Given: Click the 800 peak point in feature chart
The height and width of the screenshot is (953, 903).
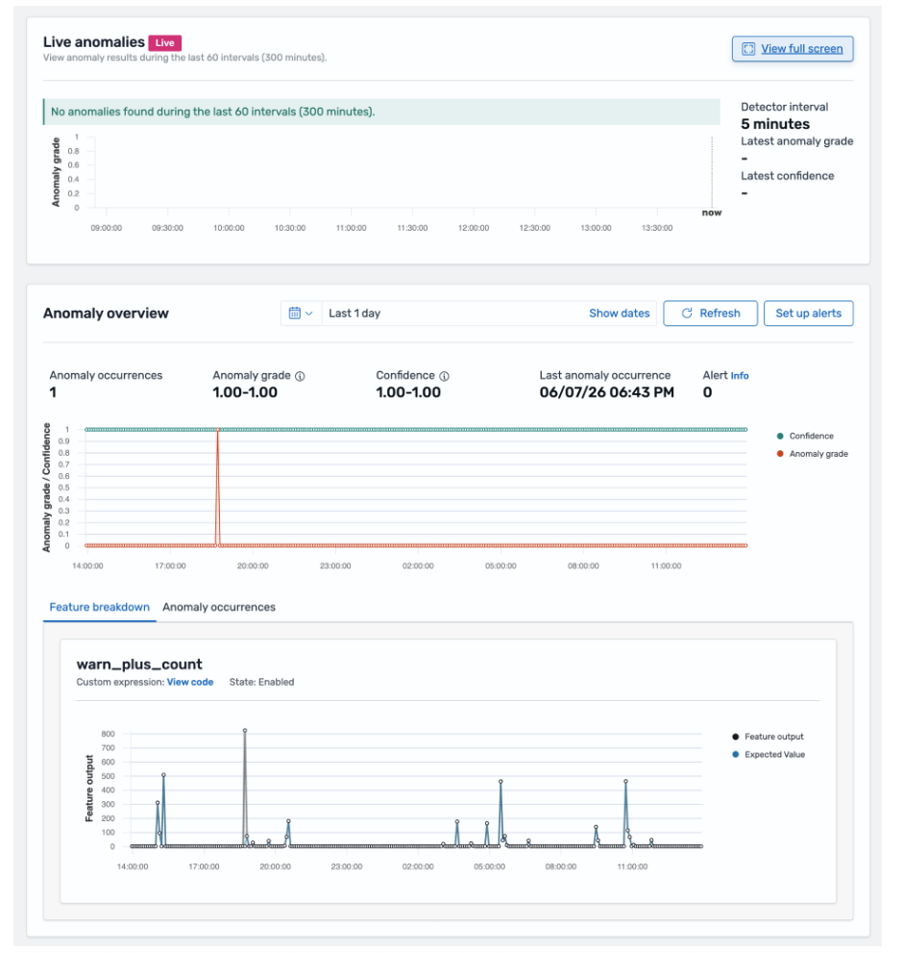Looking at the screenshot, I should [x=245, y=731].
